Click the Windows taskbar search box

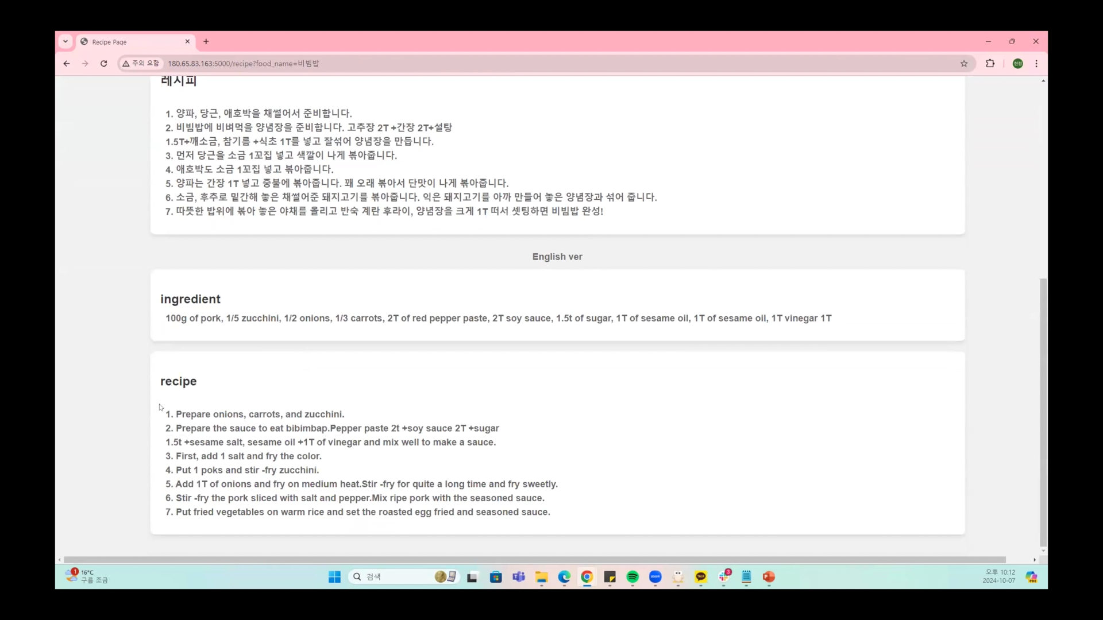pyautogui.click(x=396, y=577)
